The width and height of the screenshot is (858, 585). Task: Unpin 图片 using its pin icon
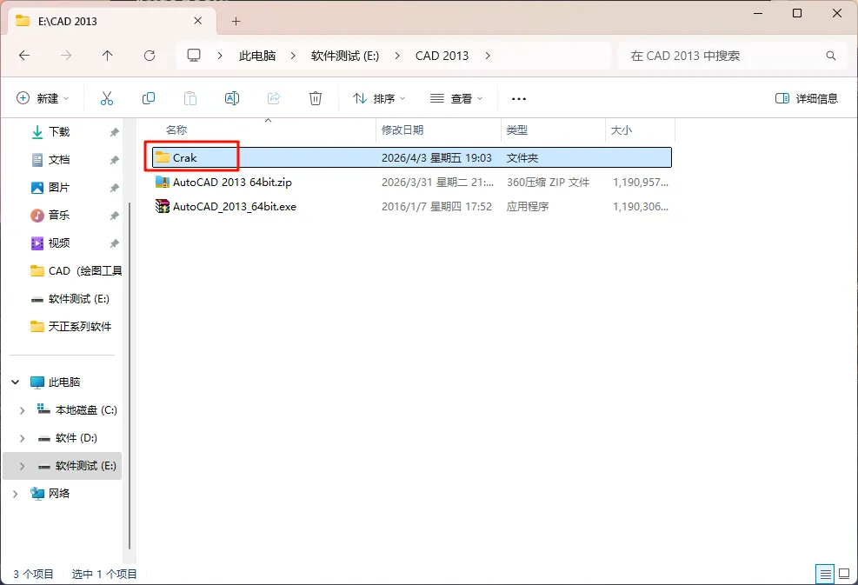[114, 188]
